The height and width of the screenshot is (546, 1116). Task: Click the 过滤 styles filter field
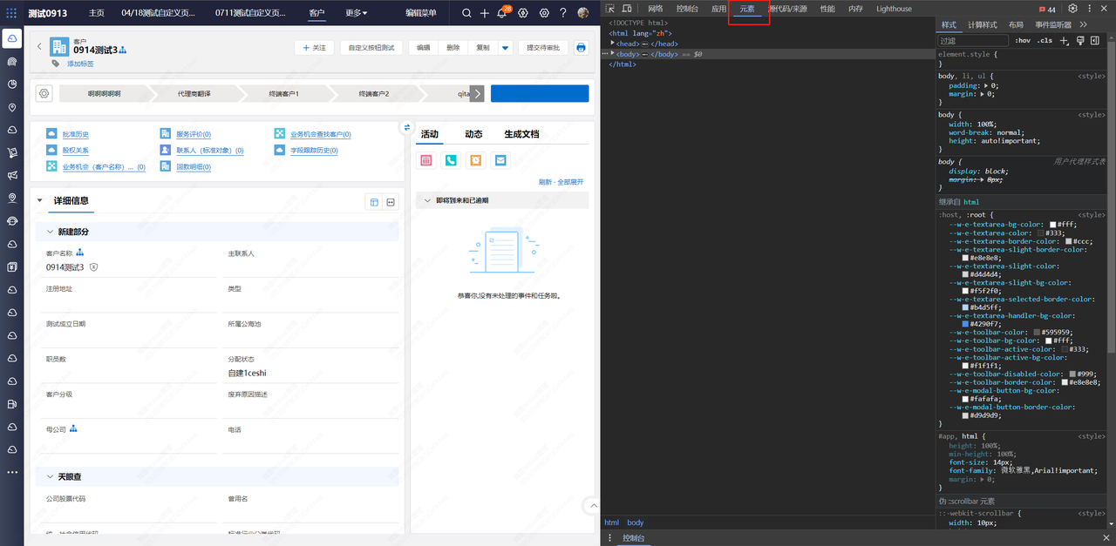click(x=971, y=41)
